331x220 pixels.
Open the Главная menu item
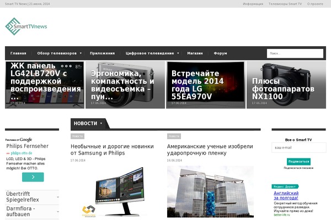click(x=18, y=53)
